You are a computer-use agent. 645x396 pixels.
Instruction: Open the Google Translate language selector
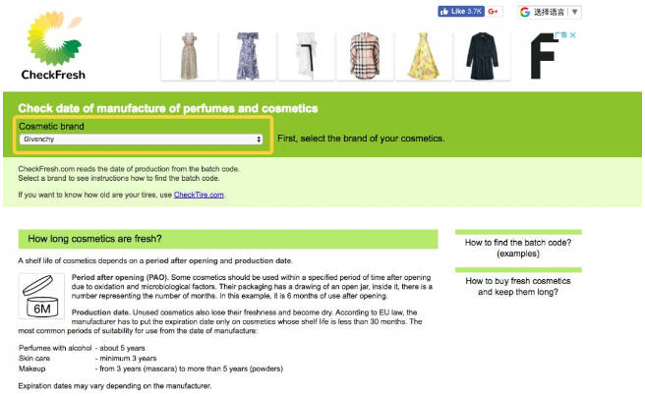click(550, 12)
